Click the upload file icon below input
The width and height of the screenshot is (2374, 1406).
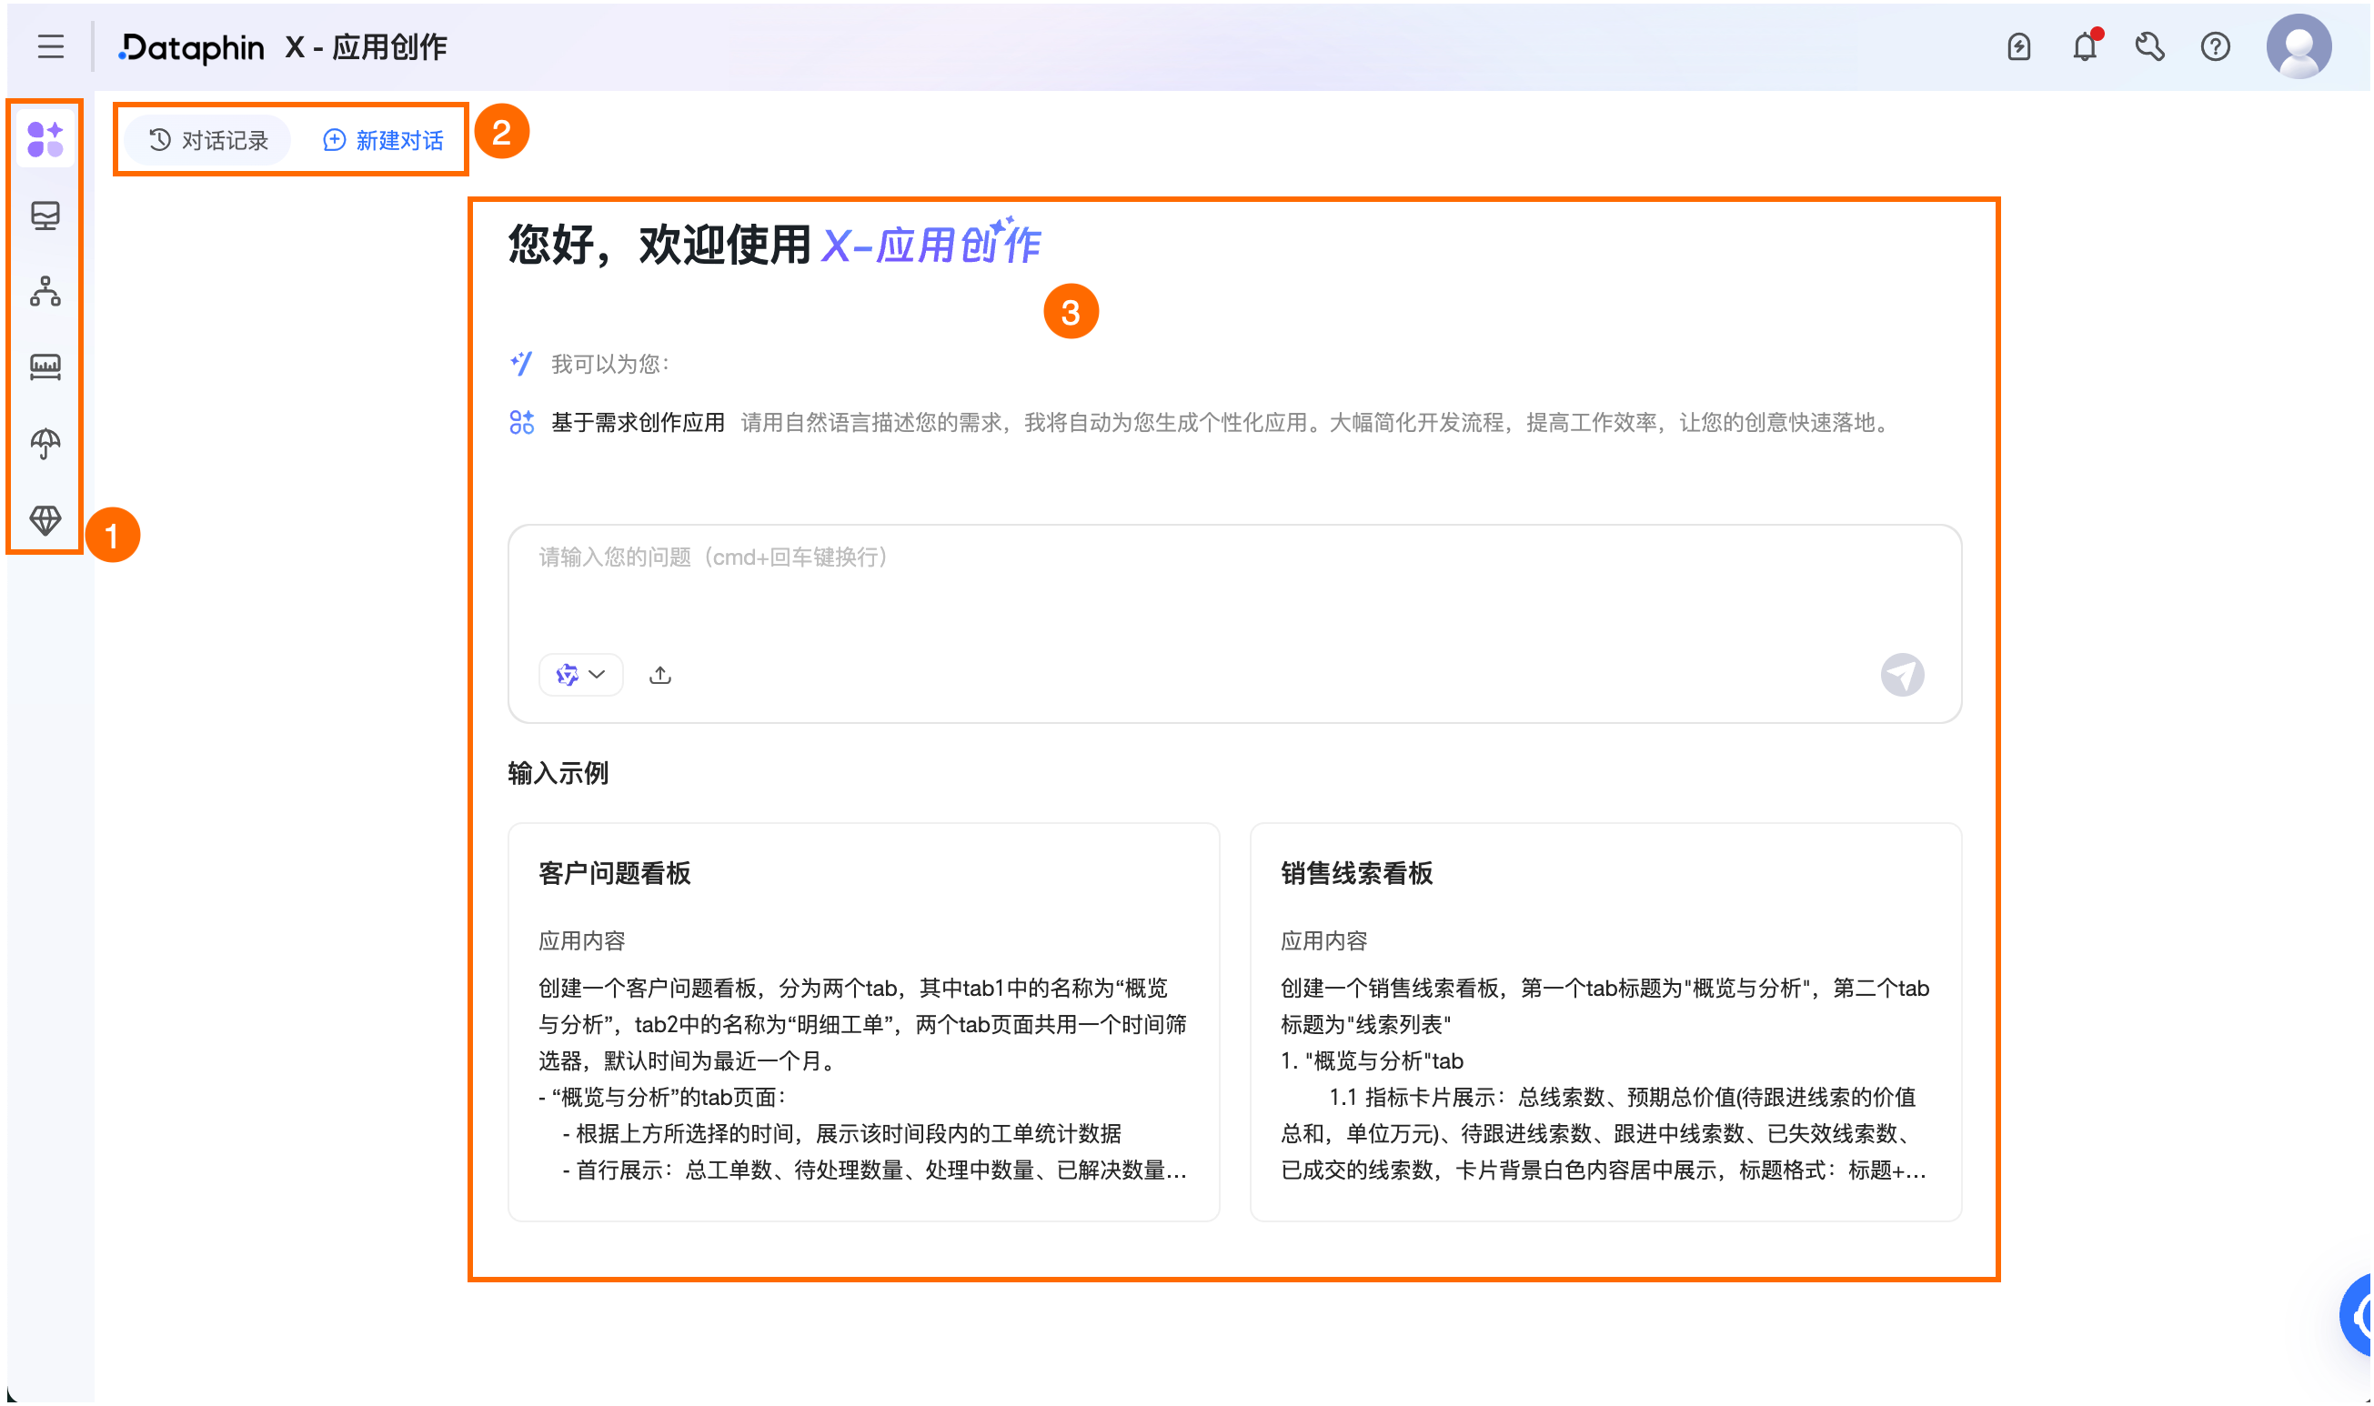click(x=660, y=675)
